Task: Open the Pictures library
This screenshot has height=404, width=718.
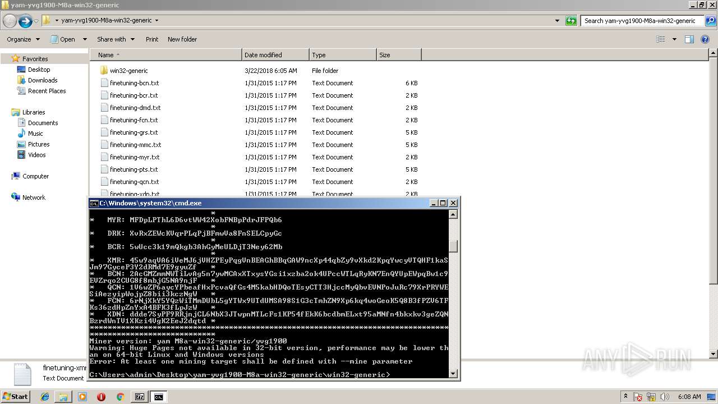Action: click(39, 144)
